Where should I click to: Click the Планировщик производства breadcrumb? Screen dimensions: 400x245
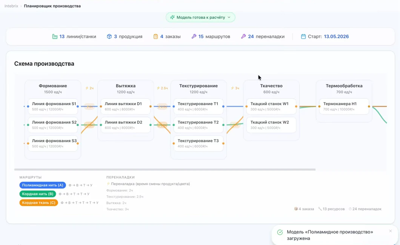(x=52, y=6)
